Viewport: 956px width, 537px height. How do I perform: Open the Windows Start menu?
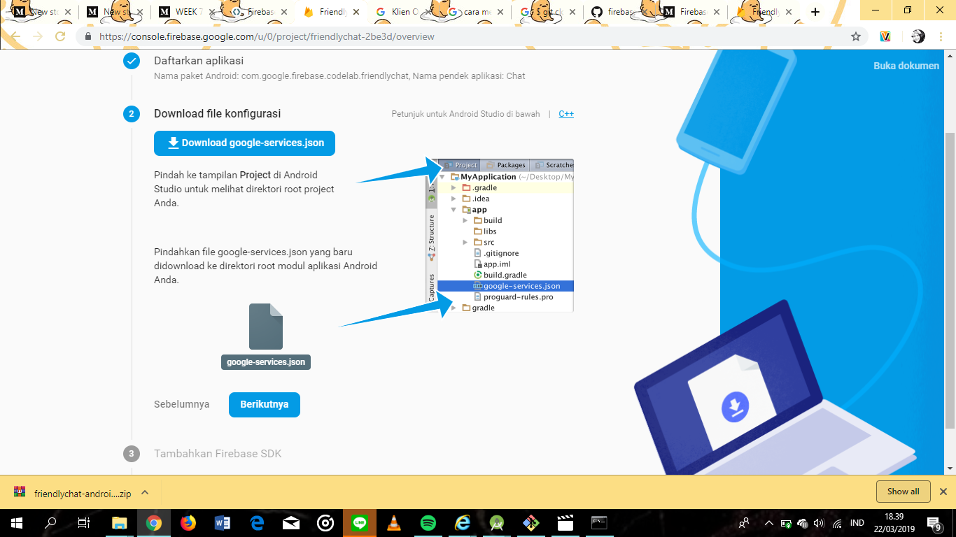point(16,522)
